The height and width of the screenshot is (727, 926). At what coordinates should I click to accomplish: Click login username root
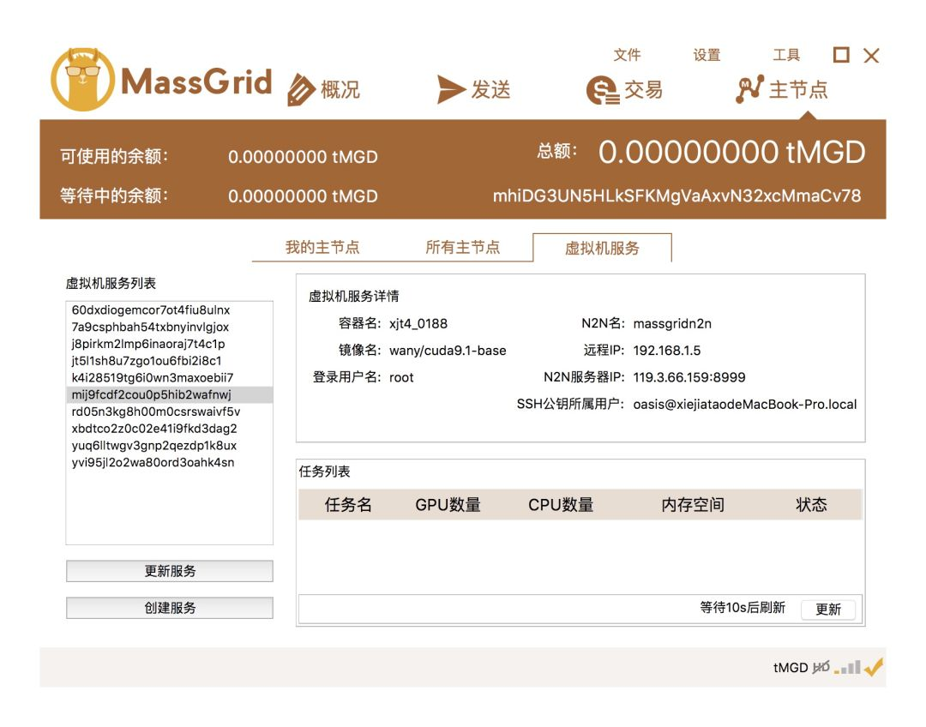401,377
